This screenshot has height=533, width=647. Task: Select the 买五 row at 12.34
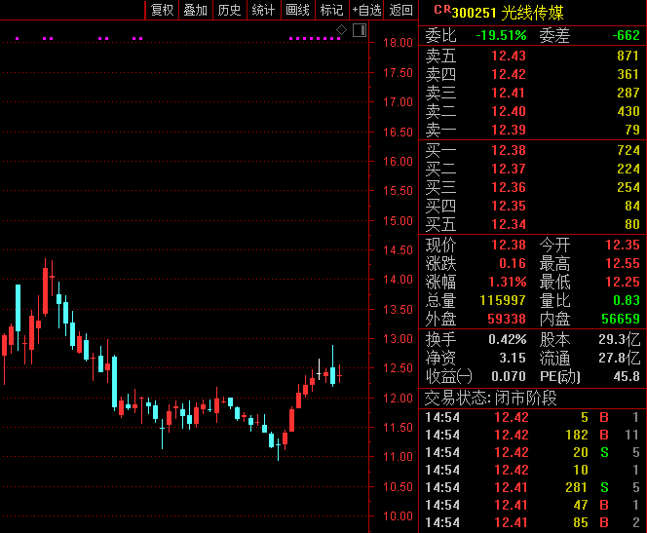coord(532,224)
